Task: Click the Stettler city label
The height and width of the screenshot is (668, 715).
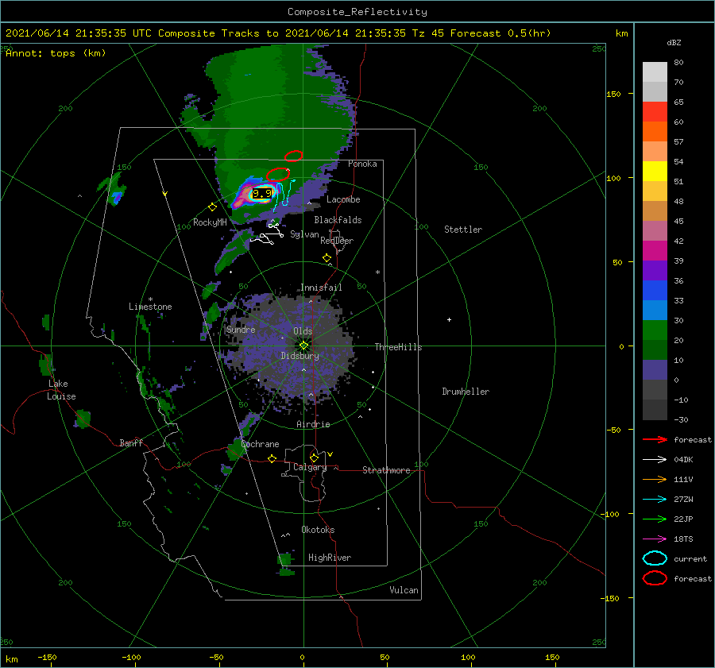Action: [x=463, y=230]
